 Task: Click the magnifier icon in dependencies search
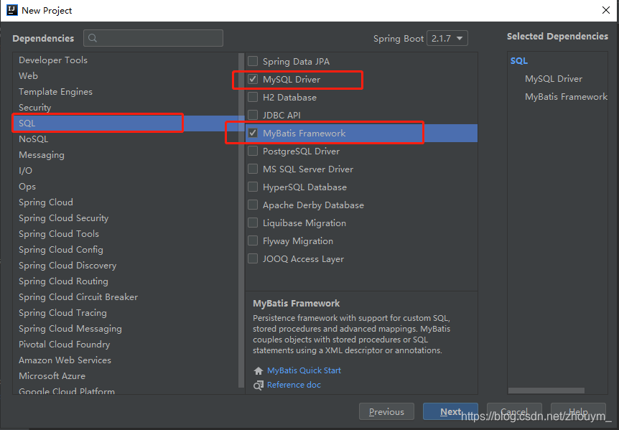[x=91, y=37]
